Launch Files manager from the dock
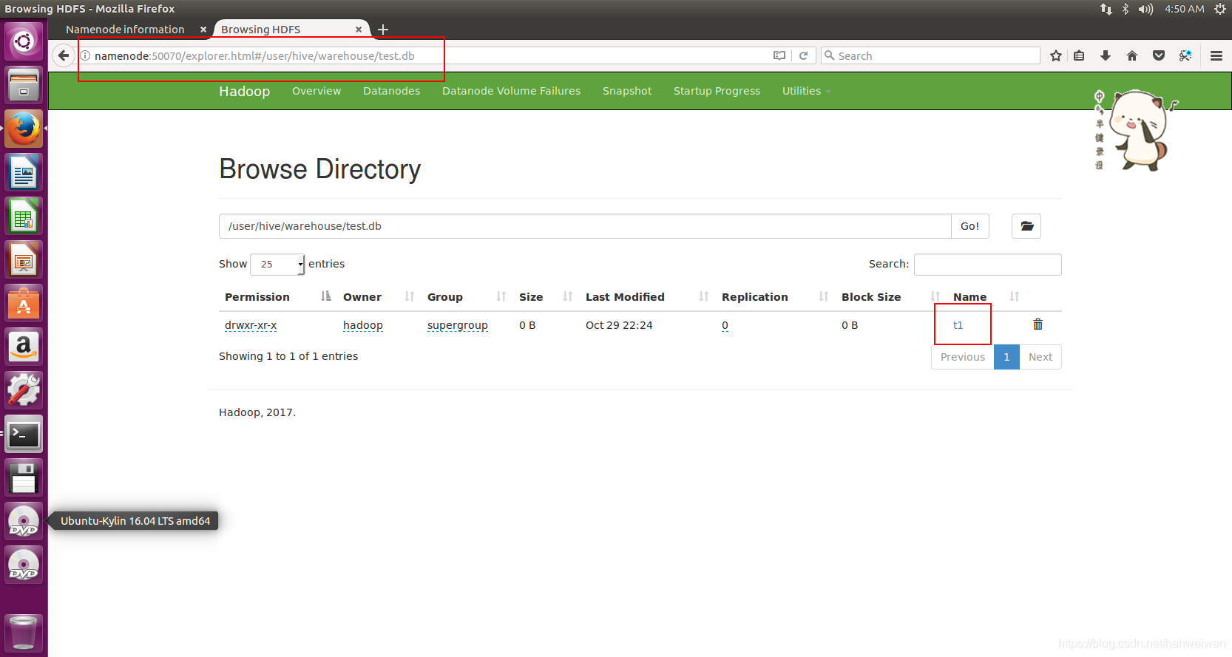 [24, 84]
